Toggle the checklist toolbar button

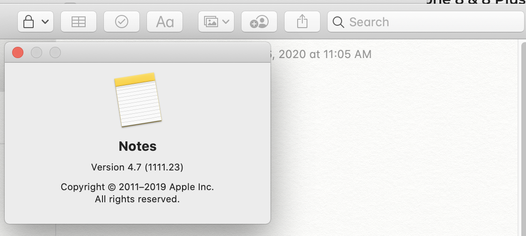tap(122, 22)
